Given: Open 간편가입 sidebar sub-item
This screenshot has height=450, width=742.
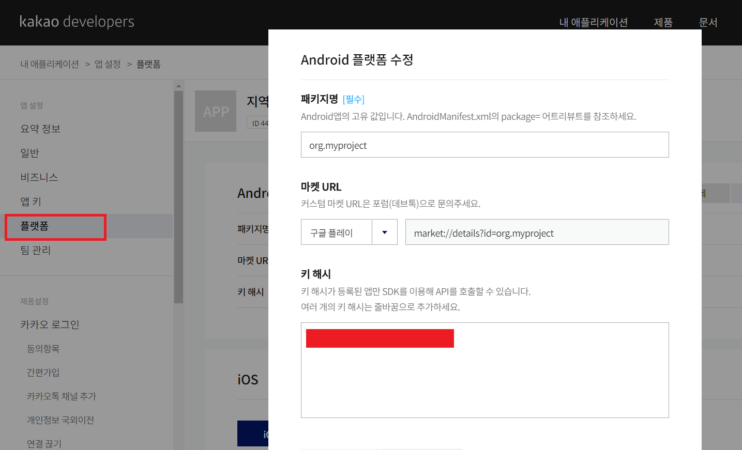Looking at the screenshot, I should pyautogui.click(x=43, y=373).
